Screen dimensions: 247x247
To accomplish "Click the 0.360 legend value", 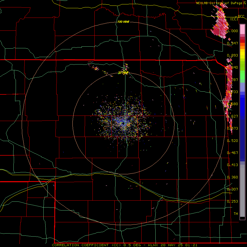I will (232, 177).
